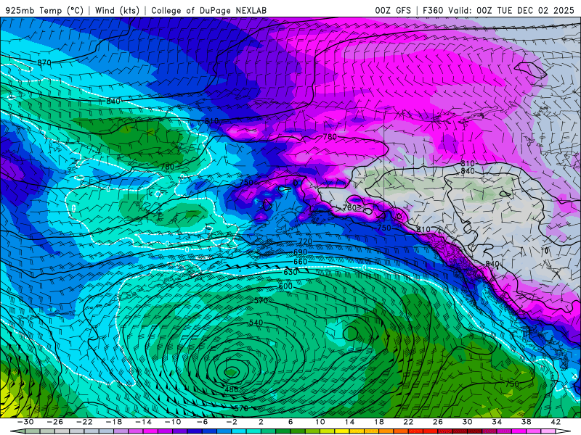Click the 26 colorbar tick label
This screenshot has width=581, height=435.
coord(438,422)
